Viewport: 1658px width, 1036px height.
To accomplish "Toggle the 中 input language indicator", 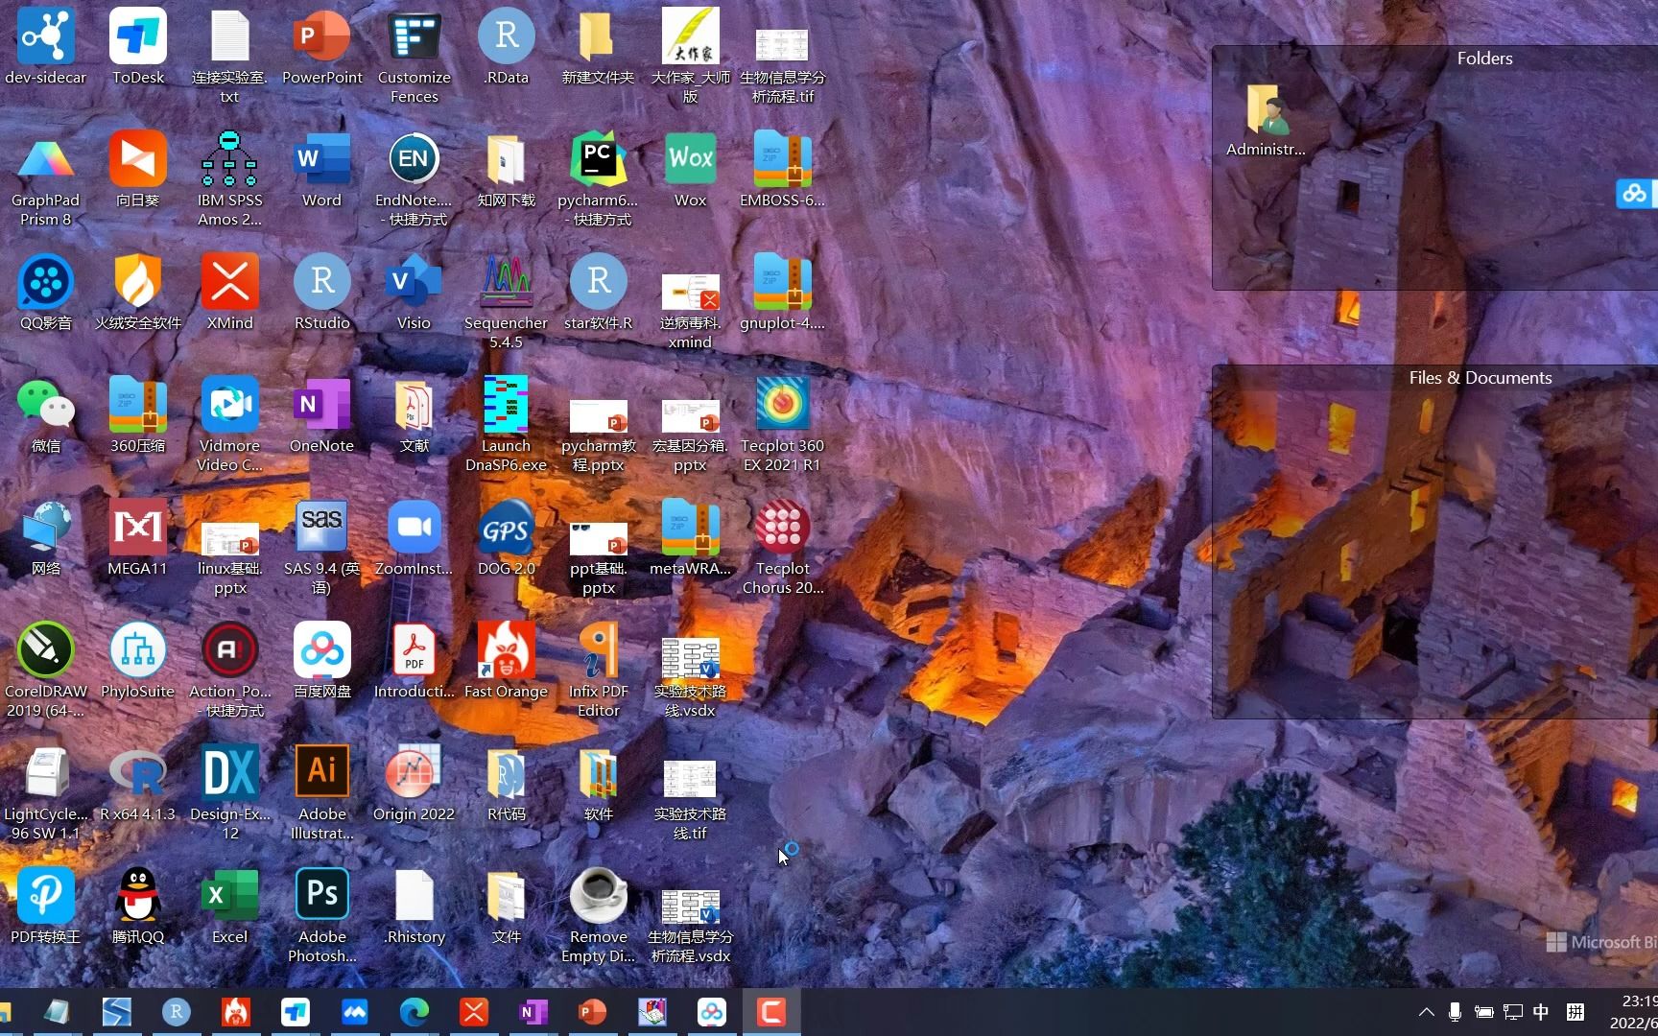I will point(1541,1012).
